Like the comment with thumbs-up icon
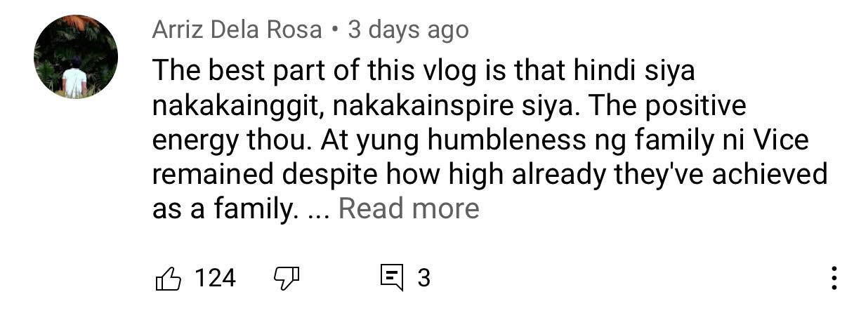The height and width of the screenshot is (332, 854). (x=167, y=279)
